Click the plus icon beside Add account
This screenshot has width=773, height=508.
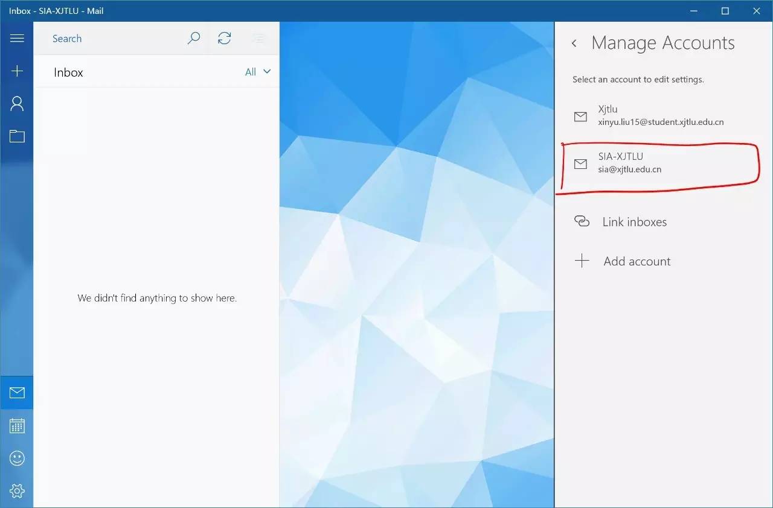(582, 261)
